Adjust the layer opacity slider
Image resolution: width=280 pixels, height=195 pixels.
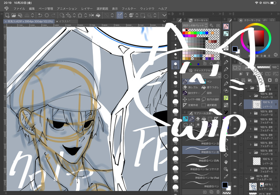(264, 67)
